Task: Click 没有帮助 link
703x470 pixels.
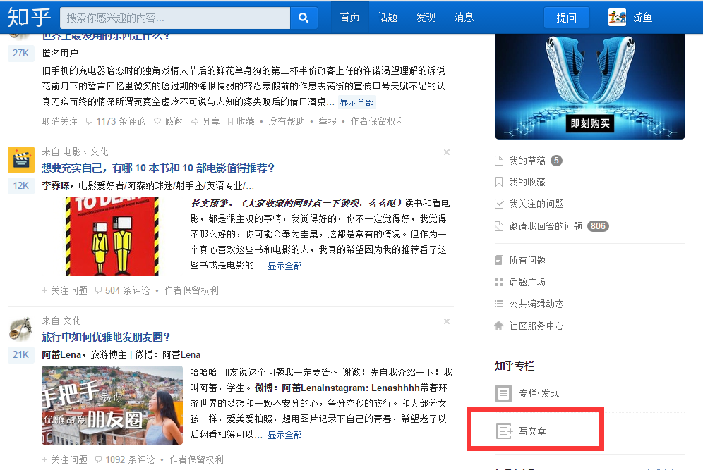Action: pos(287,121)
